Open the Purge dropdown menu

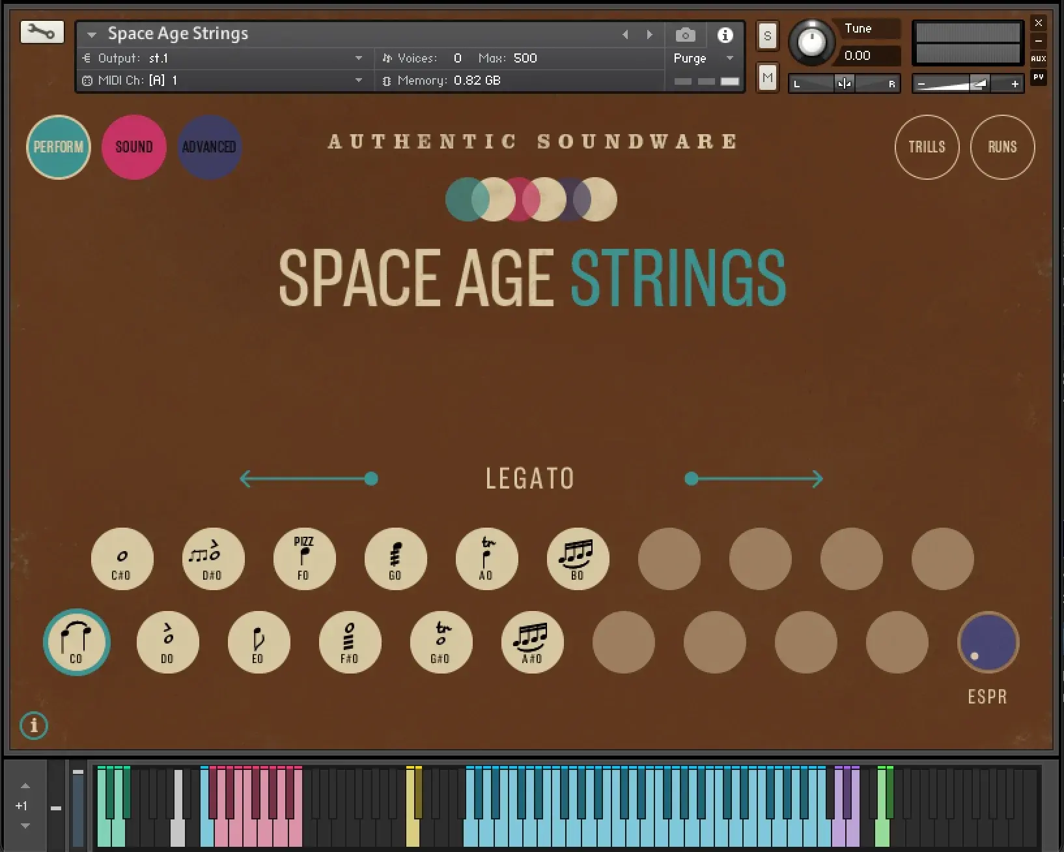(703, 58)
